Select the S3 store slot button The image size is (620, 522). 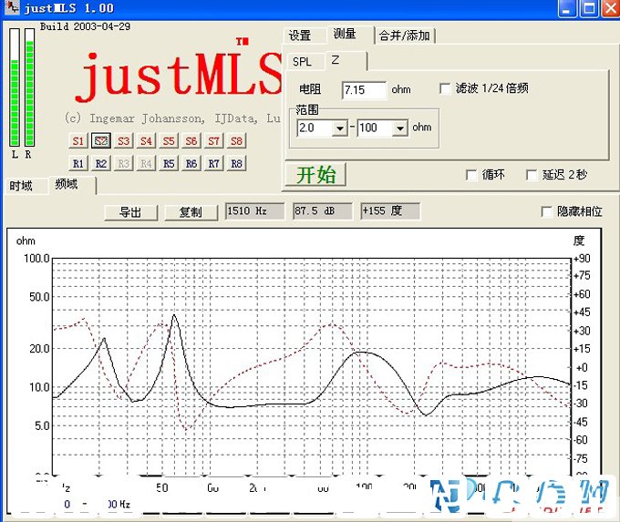point(123,141)
